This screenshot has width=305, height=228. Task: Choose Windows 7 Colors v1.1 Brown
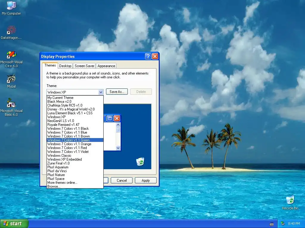pyautogui.click(x=75, y=136)
